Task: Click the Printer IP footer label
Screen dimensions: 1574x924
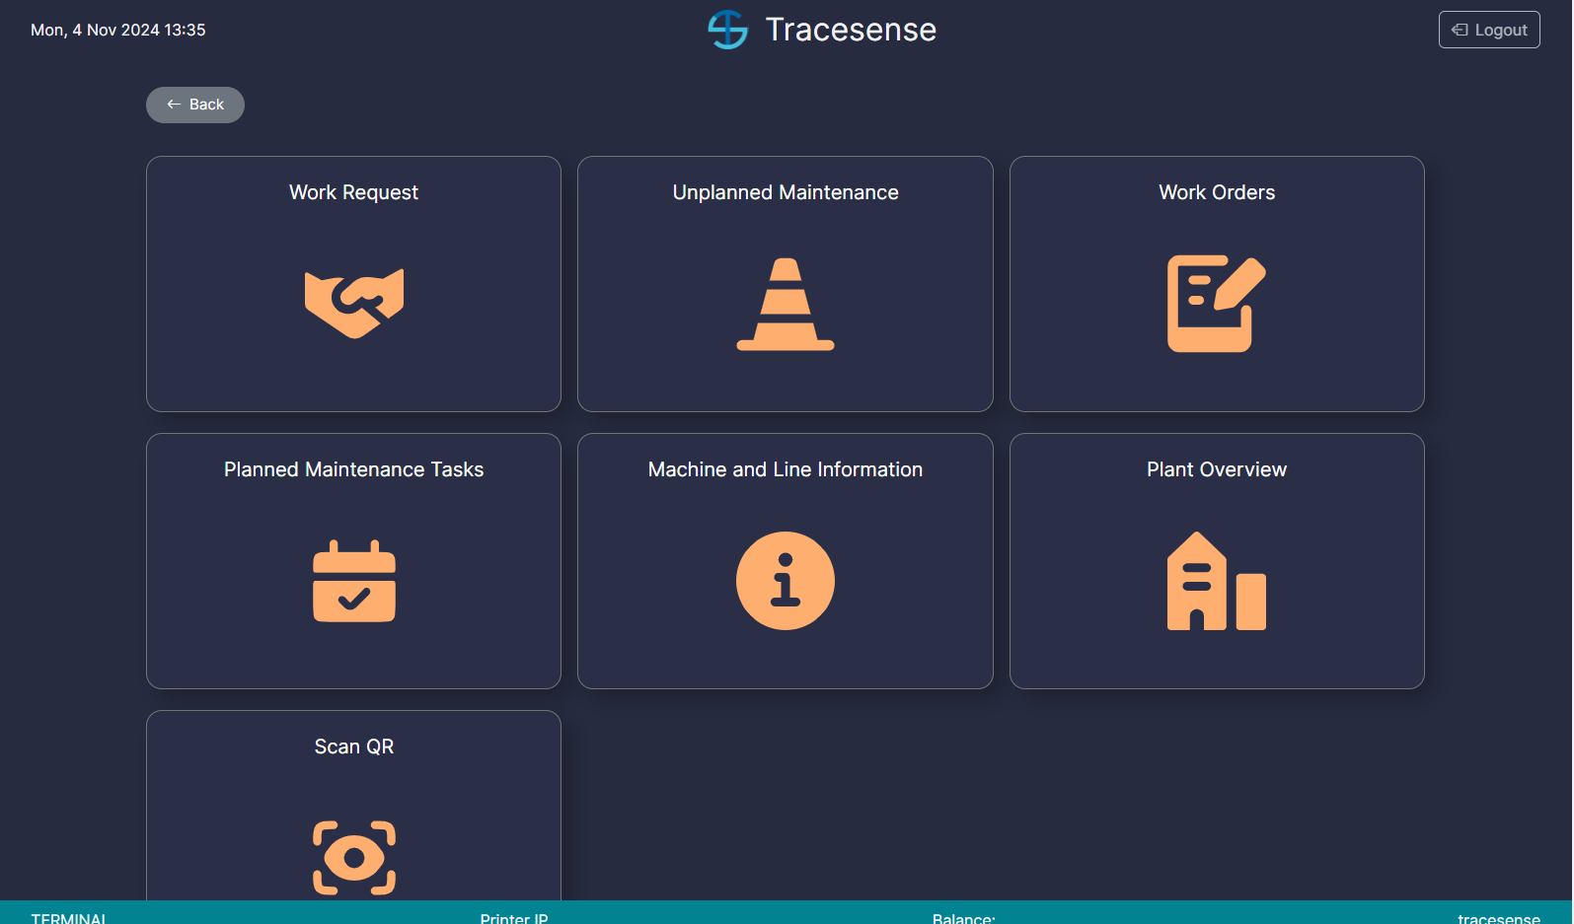Action: [514, 917]
